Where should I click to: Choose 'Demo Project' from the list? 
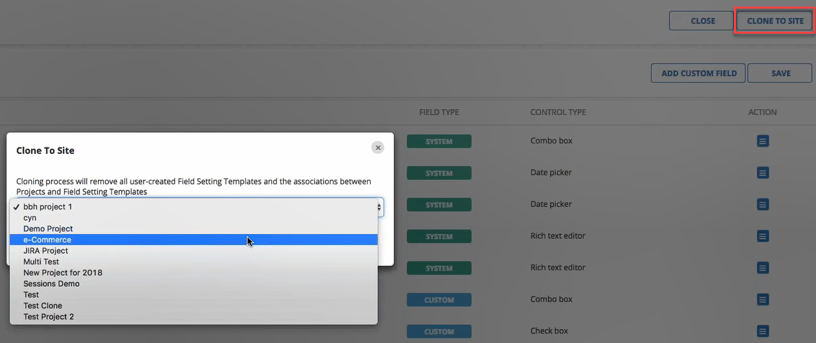click(193, 229)
